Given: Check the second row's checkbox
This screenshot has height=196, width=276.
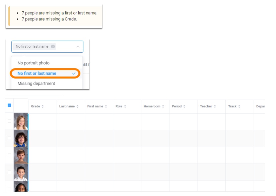Looking at the screenshot, I should (9, 138).
